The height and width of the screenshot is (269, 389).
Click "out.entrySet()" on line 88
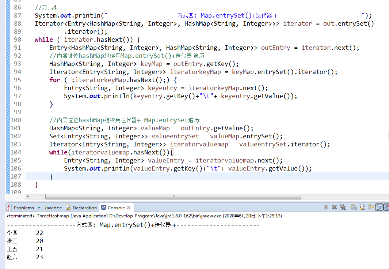348,24
